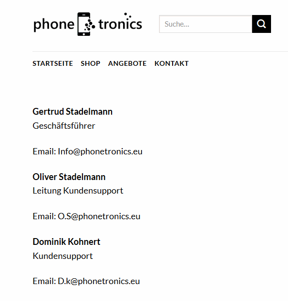Open the Shop menu item
The width and height of the screenshot is (288, 301).
pyautogui.click(x=90, y=63)
